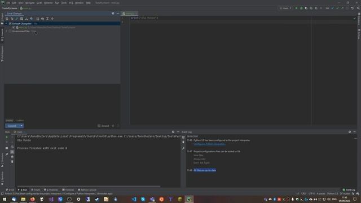Open Run panel settings gear icon

tap(173, 132)
